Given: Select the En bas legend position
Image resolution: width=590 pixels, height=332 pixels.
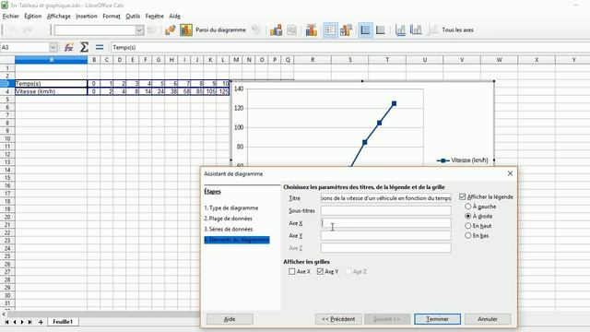Looking at the screenshot, I should 468,236.
